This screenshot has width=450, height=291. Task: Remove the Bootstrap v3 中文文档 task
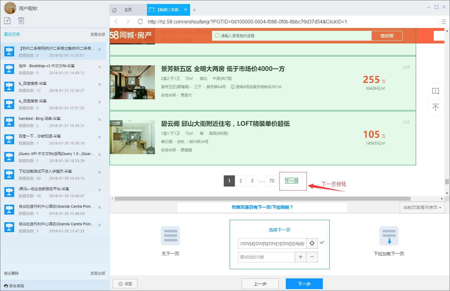pyautogui.click(x=99, y=67)
